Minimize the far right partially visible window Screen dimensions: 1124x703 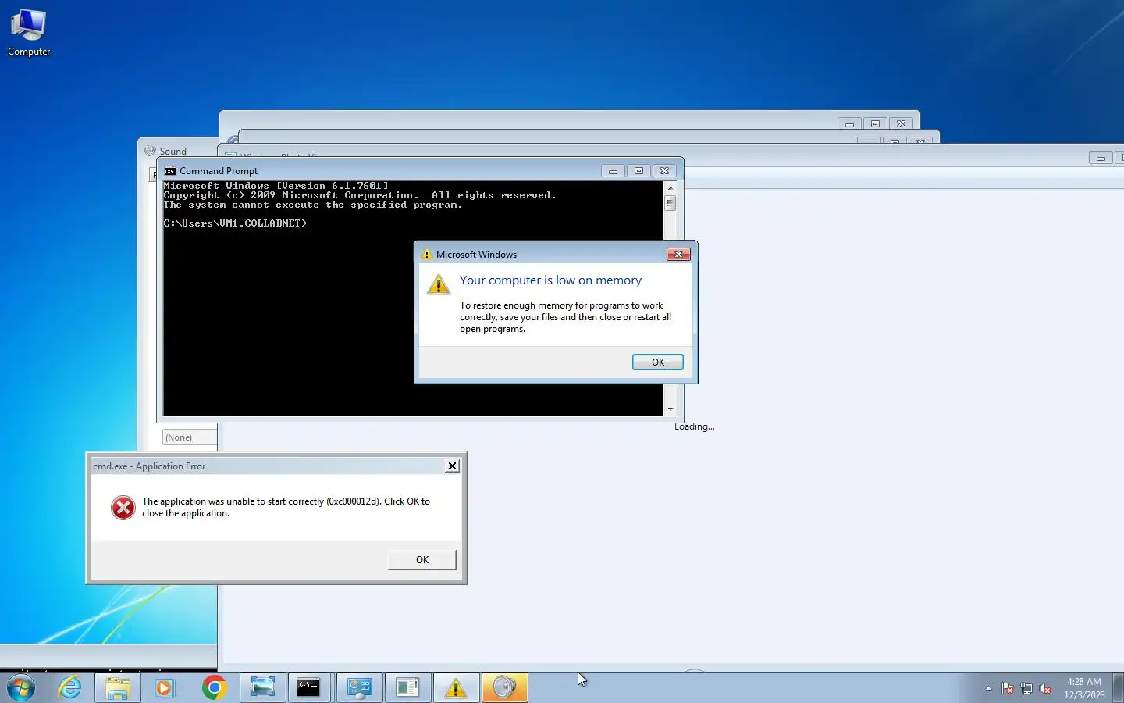coord(1101,158)
